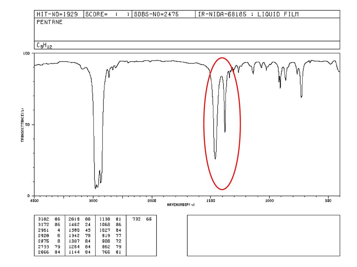Select the molecular formula C5H12

point(44,46)
